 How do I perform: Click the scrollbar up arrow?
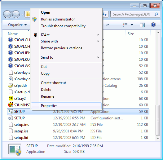coord(158,33)
